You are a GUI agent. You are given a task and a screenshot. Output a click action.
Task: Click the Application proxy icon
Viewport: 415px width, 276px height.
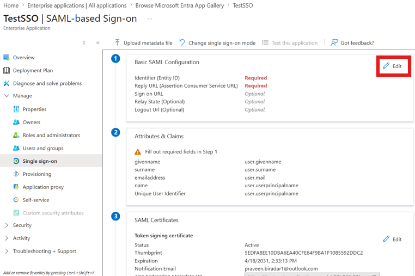click(x=16, y=187)
